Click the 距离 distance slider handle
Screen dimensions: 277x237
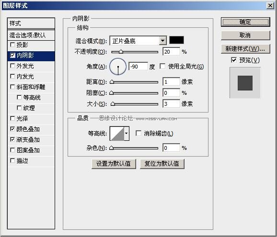tap(112, 82)
